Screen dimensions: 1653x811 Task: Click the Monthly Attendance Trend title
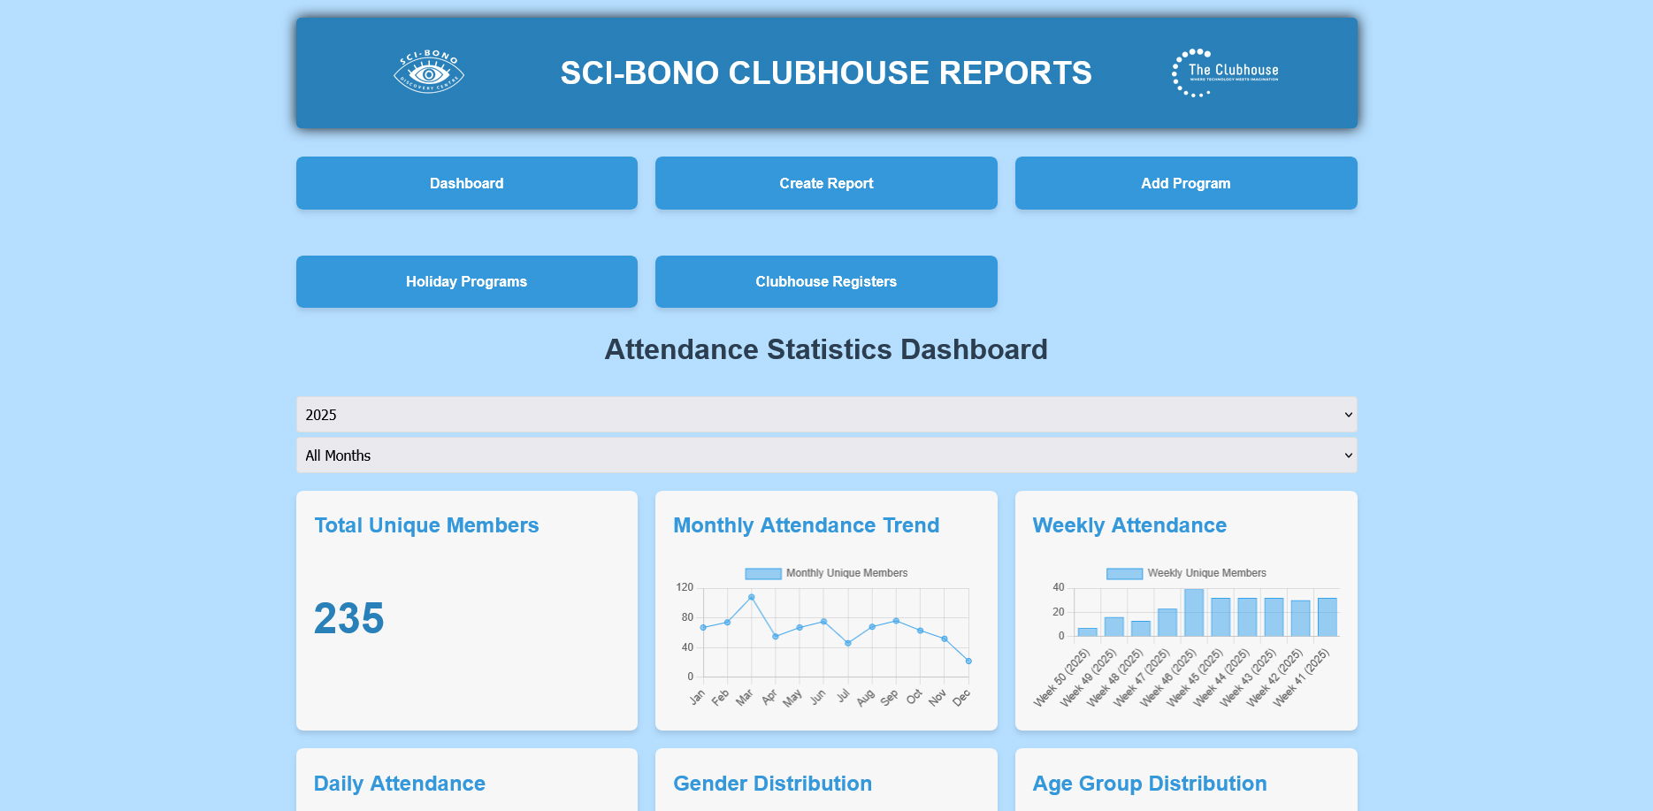[x=807, y=524]
